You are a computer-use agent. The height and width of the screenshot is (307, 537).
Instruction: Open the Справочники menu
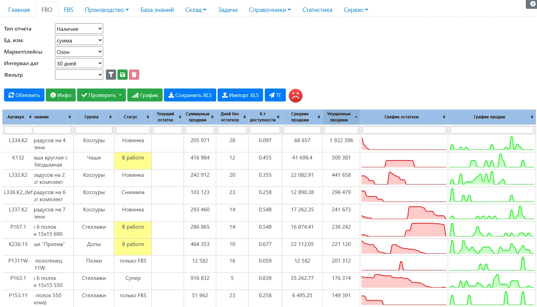pos(270,10)
